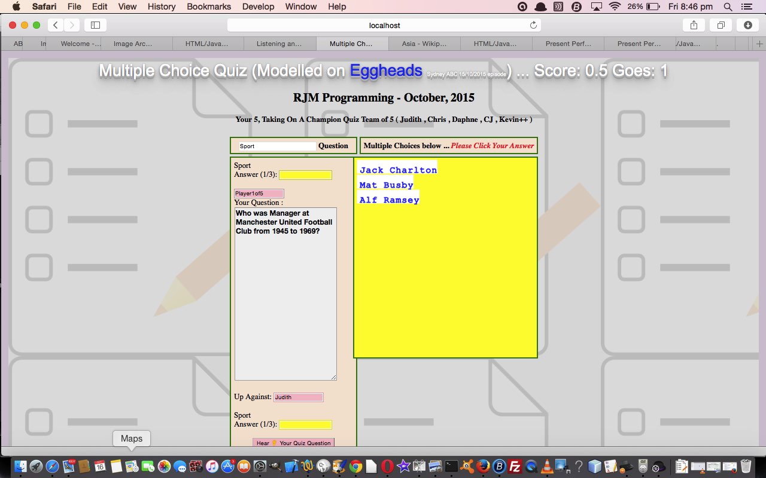
Task: Open System Preferences in the Dock
Action: click(260, 467)
